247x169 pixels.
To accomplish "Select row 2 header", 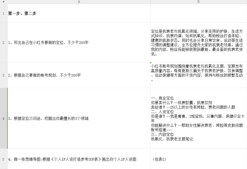I will coord(4,43).
